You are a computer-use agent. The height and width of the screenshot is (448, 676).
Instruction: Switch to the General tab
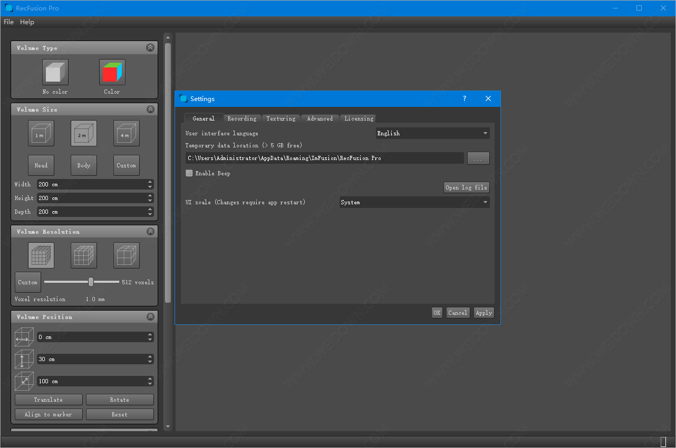coord(204,118)
